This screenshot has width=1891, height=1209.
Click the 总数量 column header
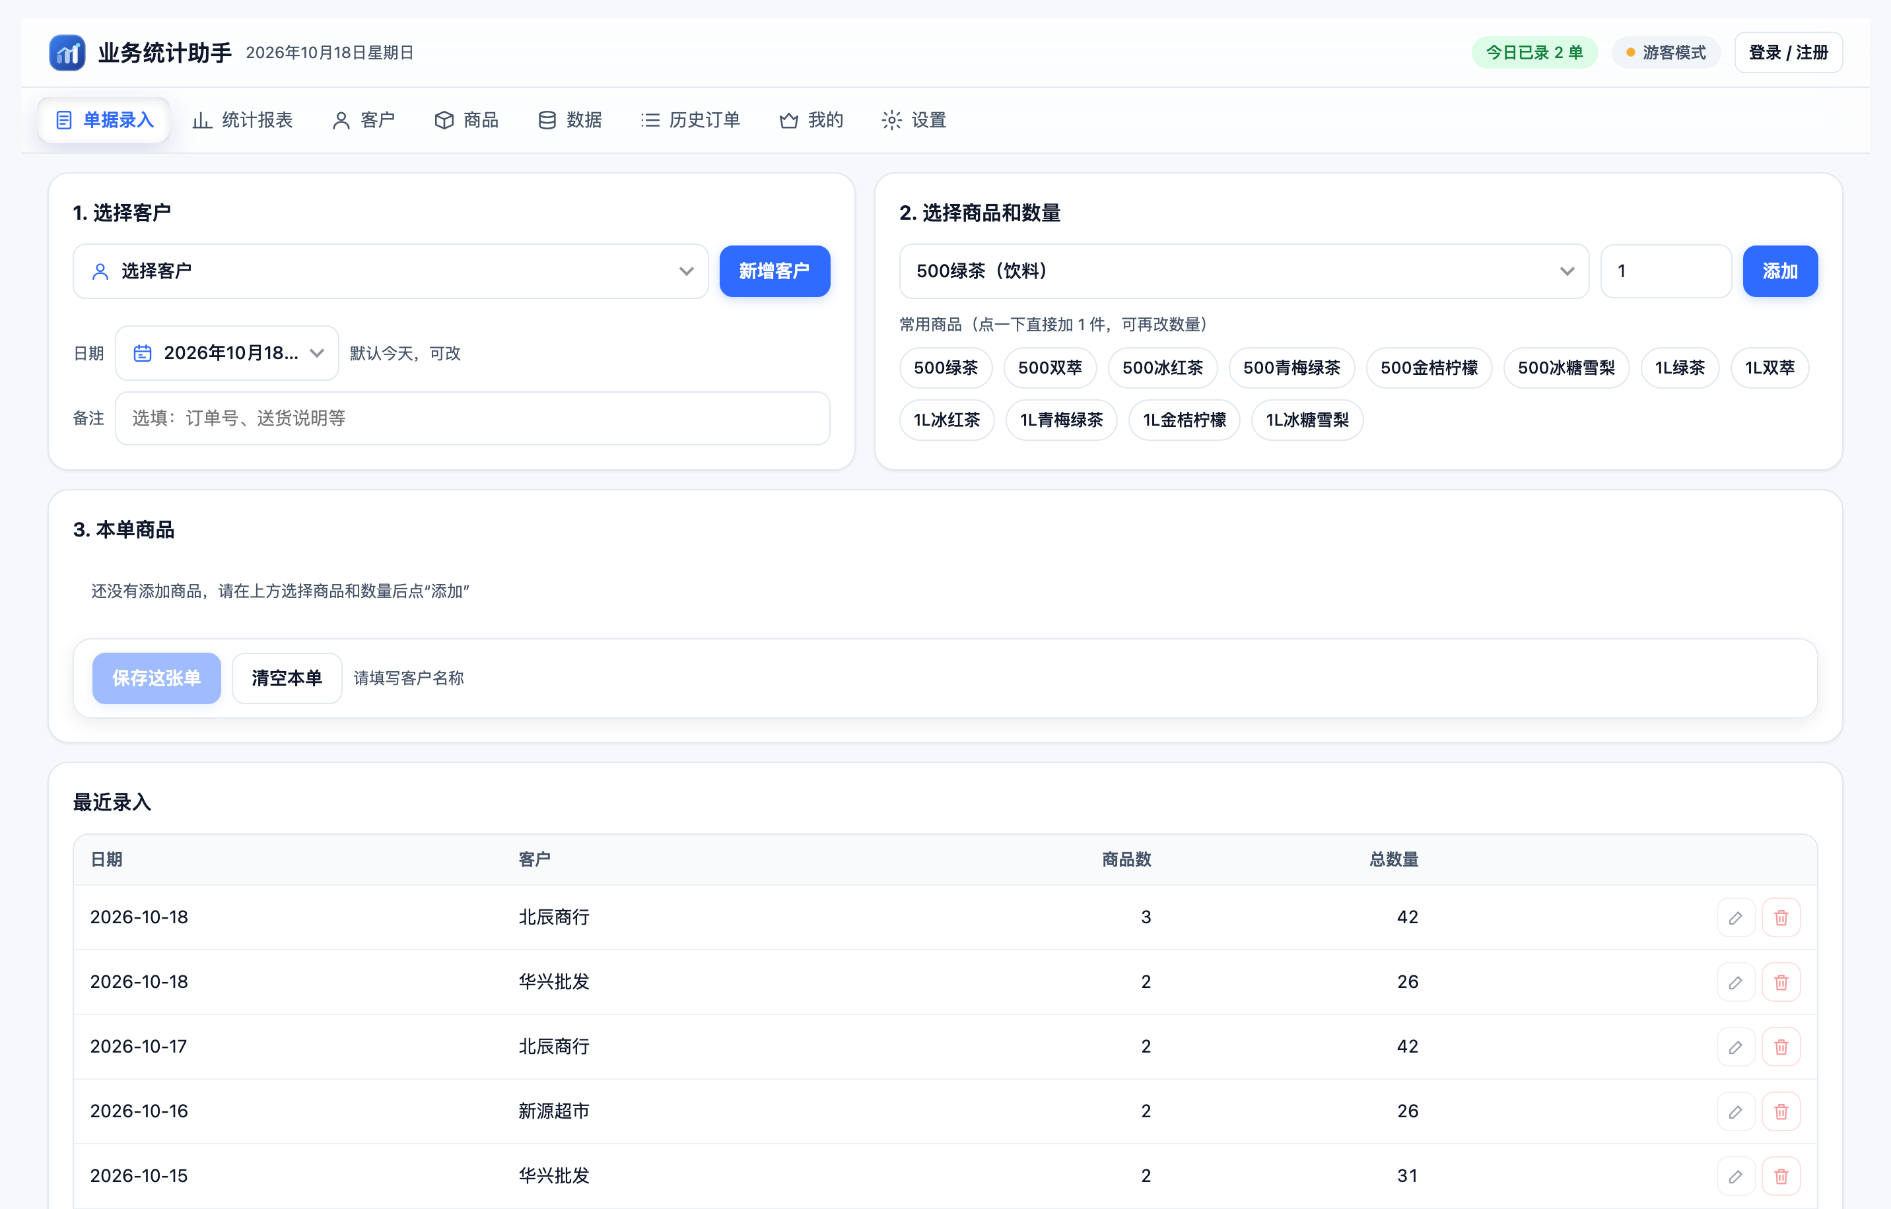[x=1393, y=860]
